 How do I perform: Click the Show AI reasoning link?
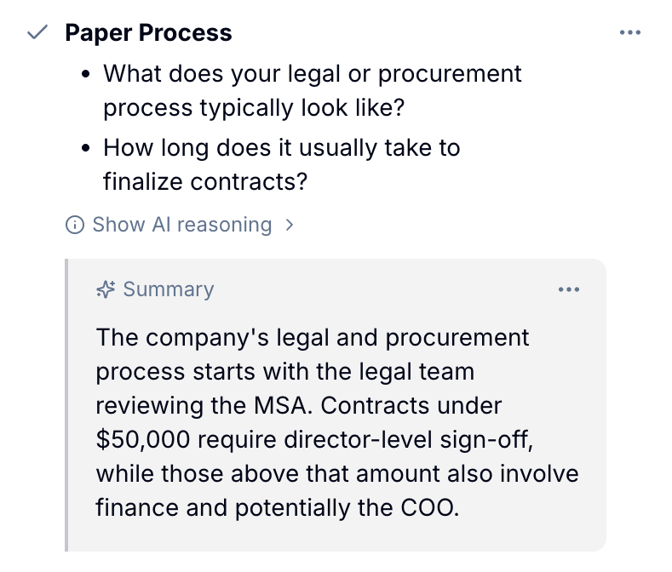[182, 225]
